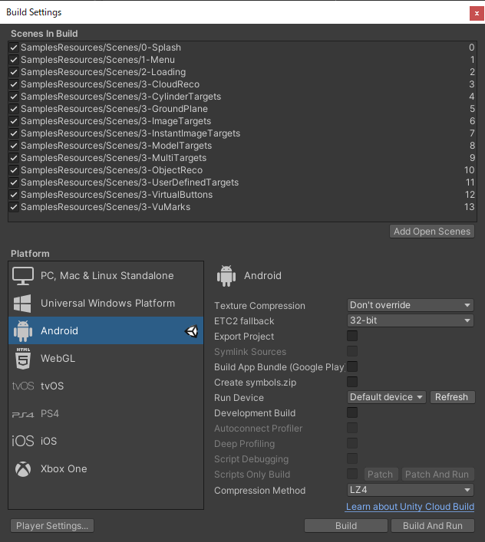
Task: Uncheck the 3-CloudReco scene checkbox
Action: coord(14,84)
